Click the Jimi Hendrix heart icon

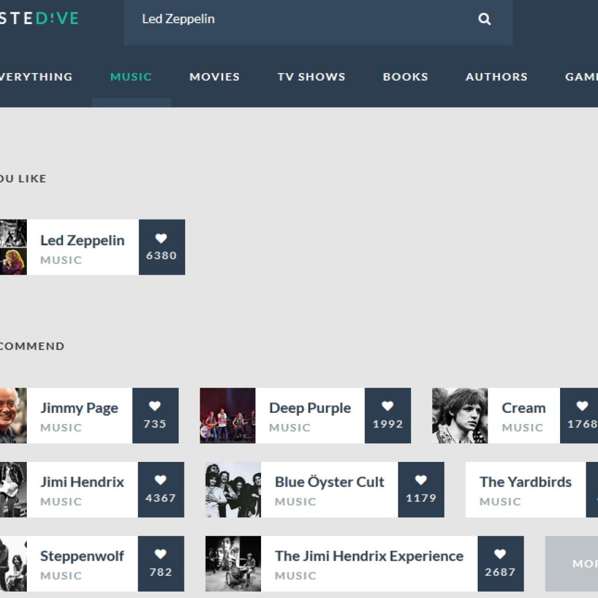point(161,481)
